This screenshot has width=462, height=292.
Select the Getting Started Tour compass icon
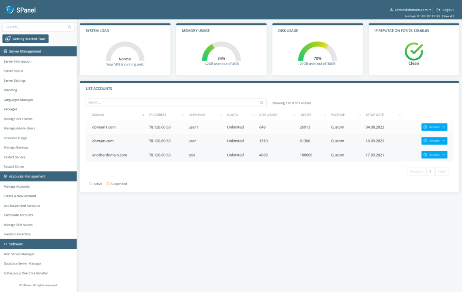tap(9, 38)
